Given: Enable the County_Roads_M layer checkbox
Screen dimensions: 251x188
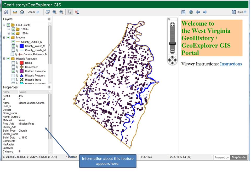Looking at the screenshot, I should pos(13,50).
